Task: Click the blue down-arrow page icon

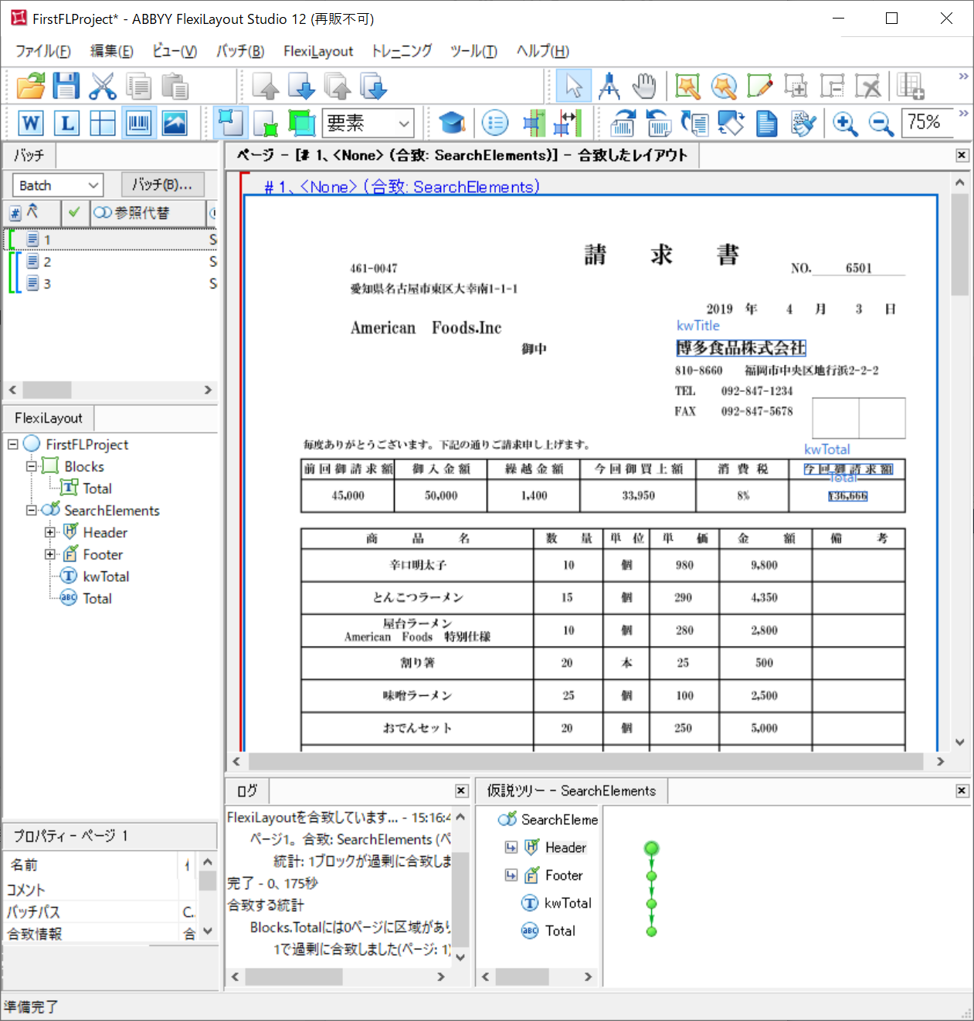Action: click(x=301, y=86)
